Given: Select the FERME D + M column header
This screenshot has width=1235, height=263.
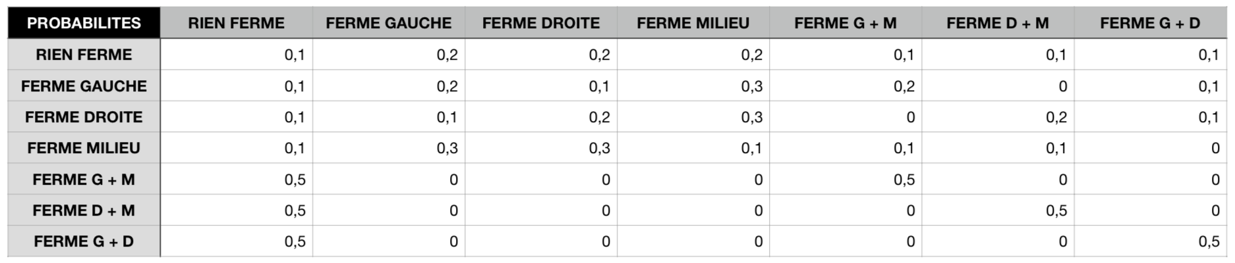Looking at the screenshot, I should (x=998, y=23).
